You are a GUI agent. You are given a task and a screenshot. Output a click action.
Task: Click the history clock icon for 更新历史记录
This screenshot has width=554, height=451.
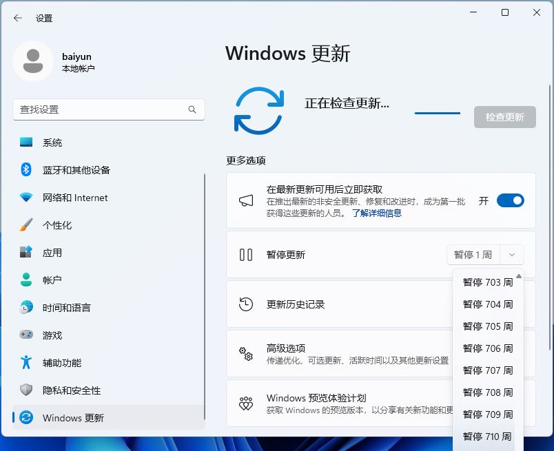tap(246, 304)
